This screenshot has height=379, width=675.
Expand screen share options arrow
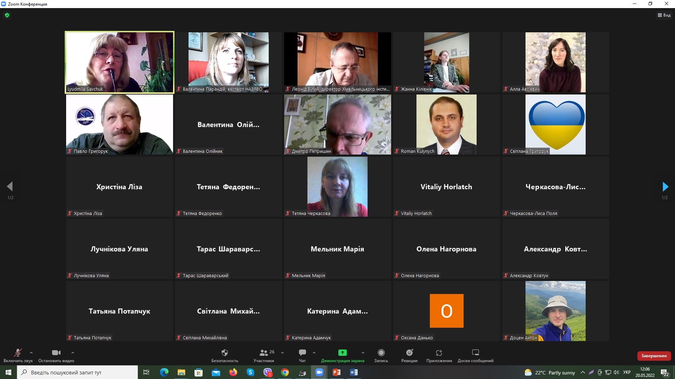pos(363,353)
